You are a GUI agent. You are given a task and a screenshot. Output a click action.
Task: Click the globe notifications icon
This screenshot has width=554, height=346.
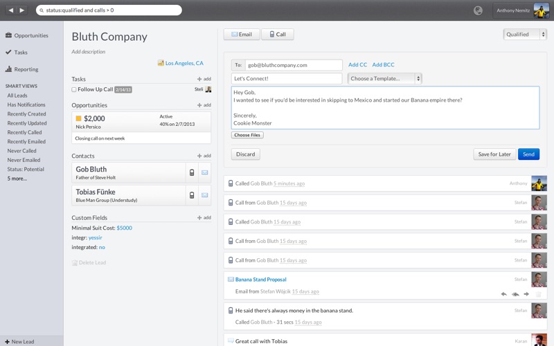[478, 10]
